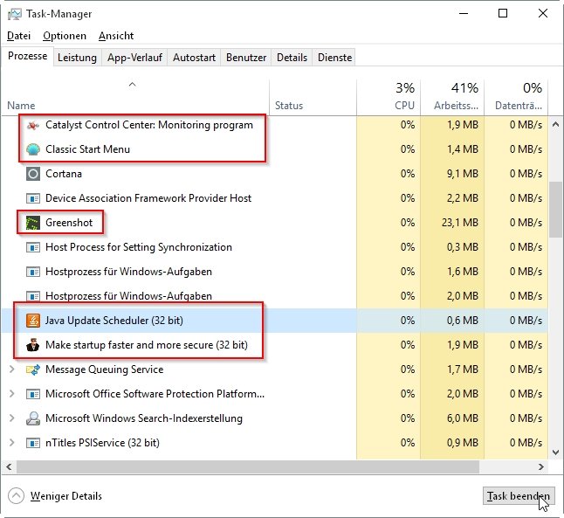Sort by the CPU column header

pyautogui.click(x=389, y=97)
